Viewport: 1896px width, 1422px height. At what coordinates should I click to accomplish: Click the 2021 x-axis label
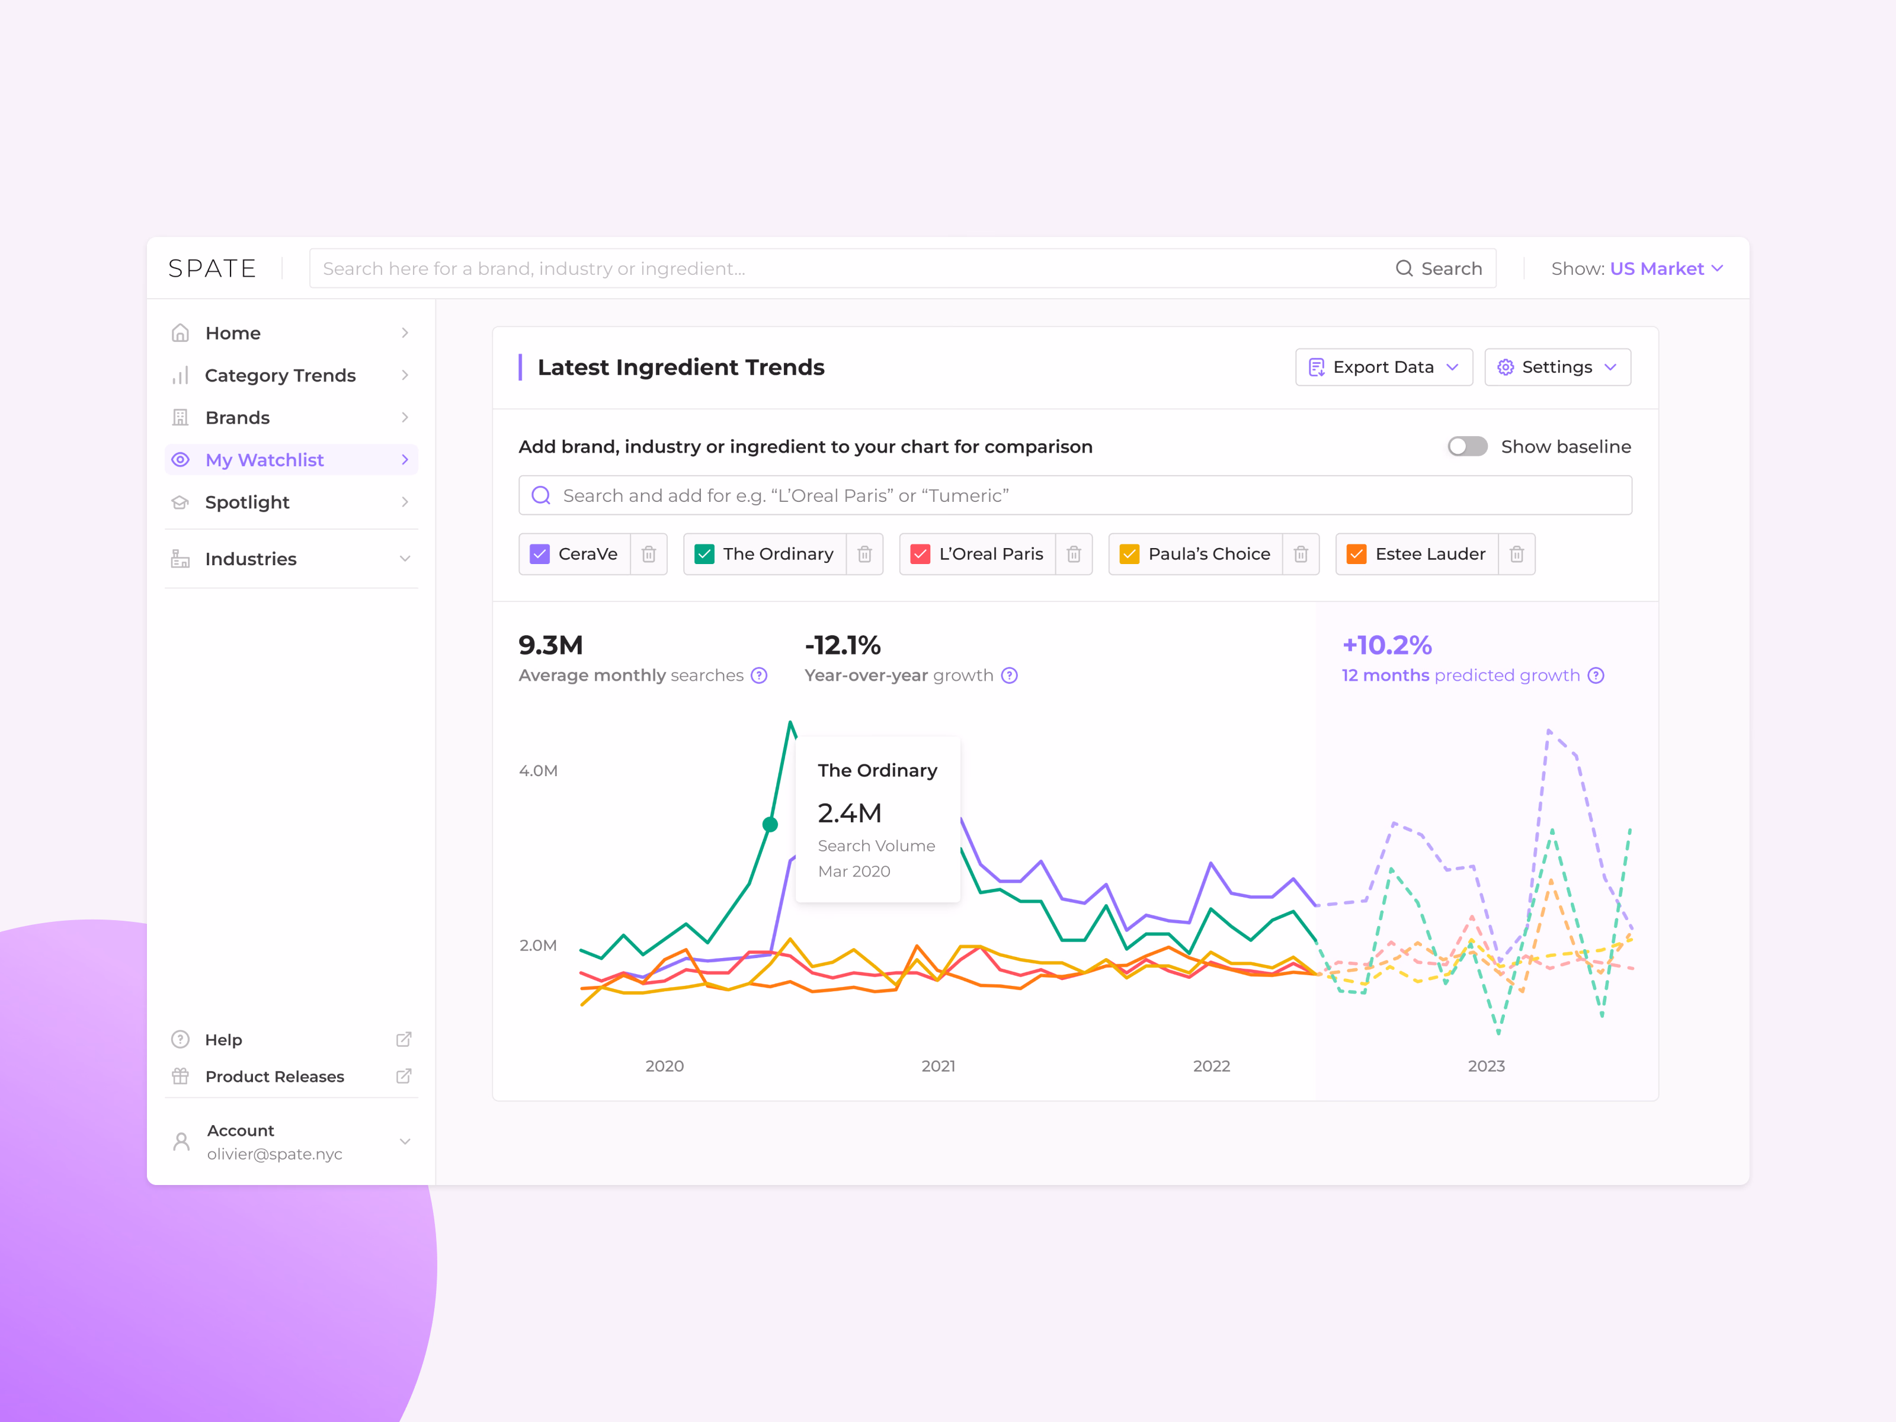pos(939,1066)
